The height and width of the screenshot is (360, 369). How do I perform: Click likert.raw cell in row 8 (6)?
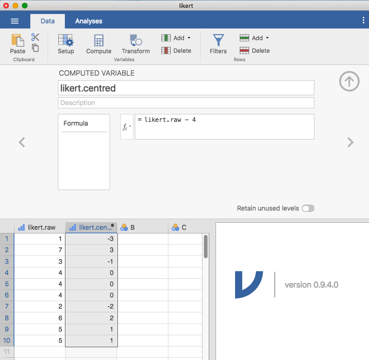[40, 318]
